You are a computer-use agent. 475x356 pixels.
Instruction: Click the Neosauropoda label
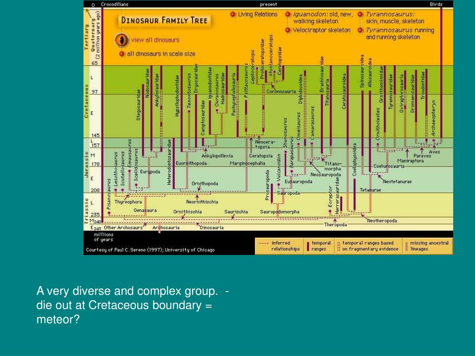[x=326, y=175]
